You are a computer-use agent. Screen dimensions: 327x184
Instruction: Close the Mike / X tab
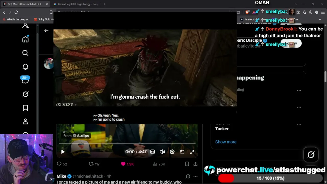(47, 4)
